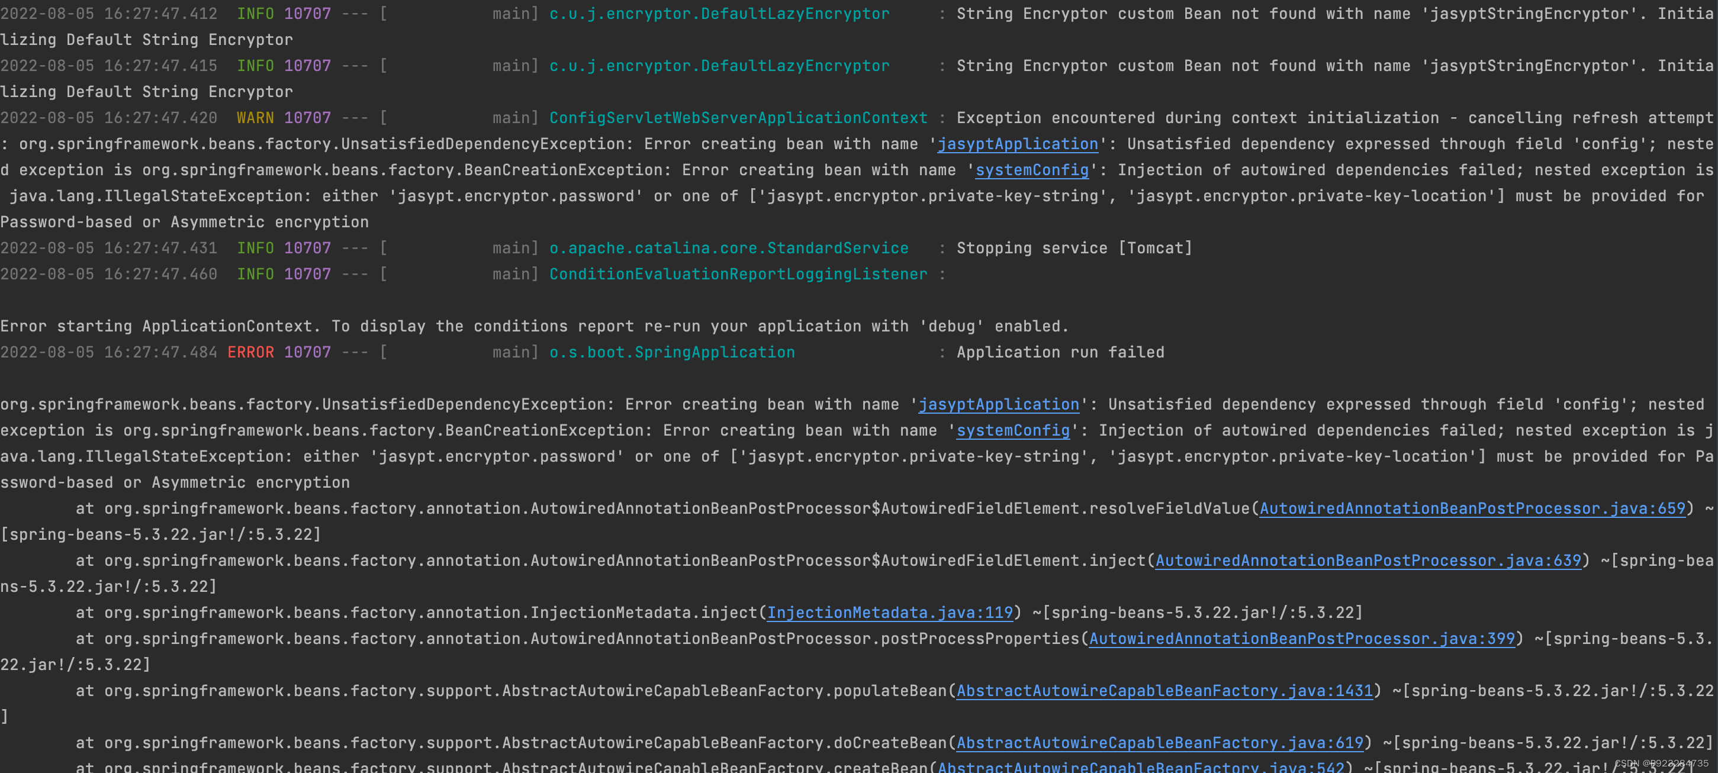
Task: Open systemConfig link in WARN log line
Action: (1032, 170)
